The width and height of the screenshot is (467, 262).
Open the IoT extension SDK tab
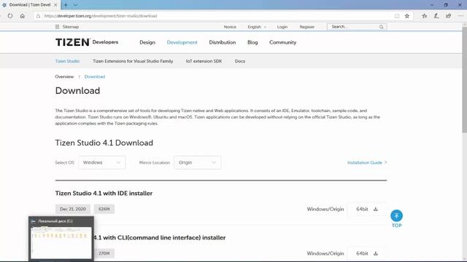coord(204,61)
